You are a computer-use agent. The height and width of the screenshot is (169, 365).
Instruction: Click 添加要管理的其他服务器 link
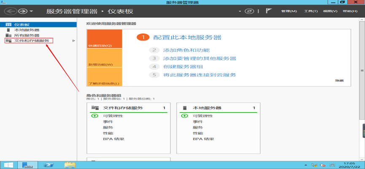(x=200, y=58)
